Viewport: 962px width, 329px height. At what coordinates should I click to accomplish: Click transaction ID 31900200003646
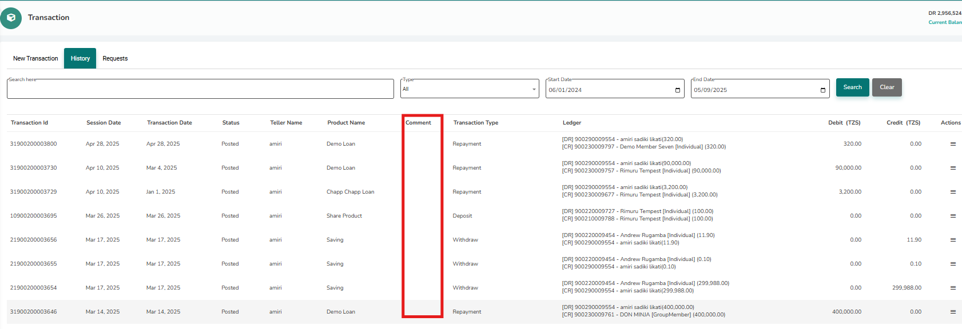pyautogui.click(x=34, y=312)
